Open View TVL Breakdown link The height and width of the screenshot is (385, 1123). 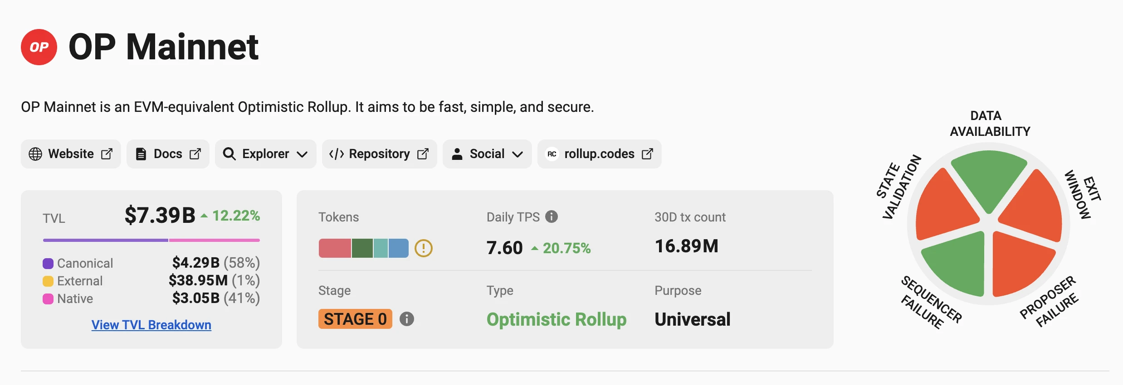click(x=151, y=325)
